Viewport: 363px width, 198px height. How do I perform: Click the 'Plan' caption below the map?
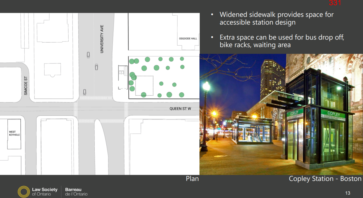[x=192, y=179]
